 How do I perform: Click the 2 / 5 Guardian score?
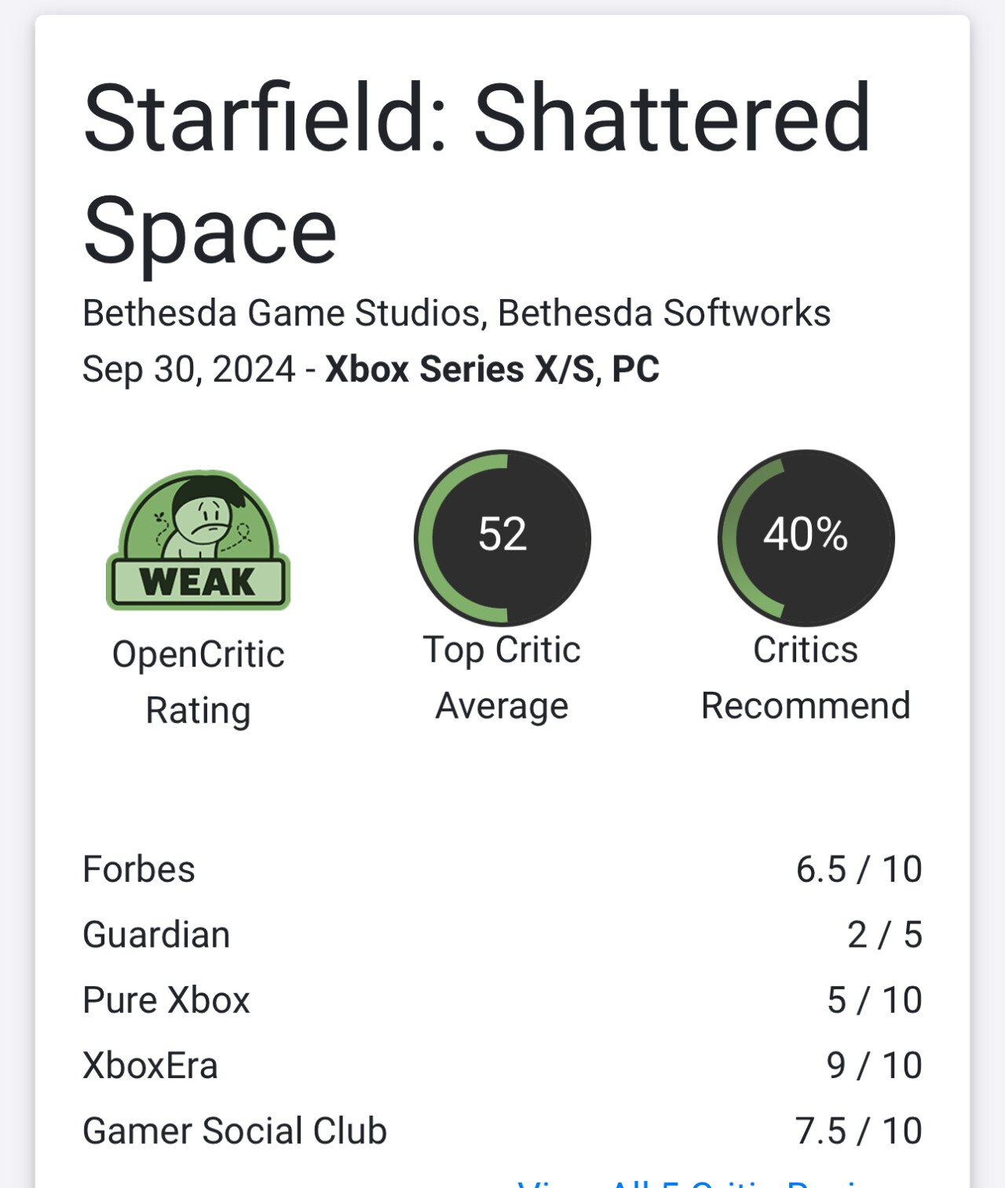click(885, 934)
